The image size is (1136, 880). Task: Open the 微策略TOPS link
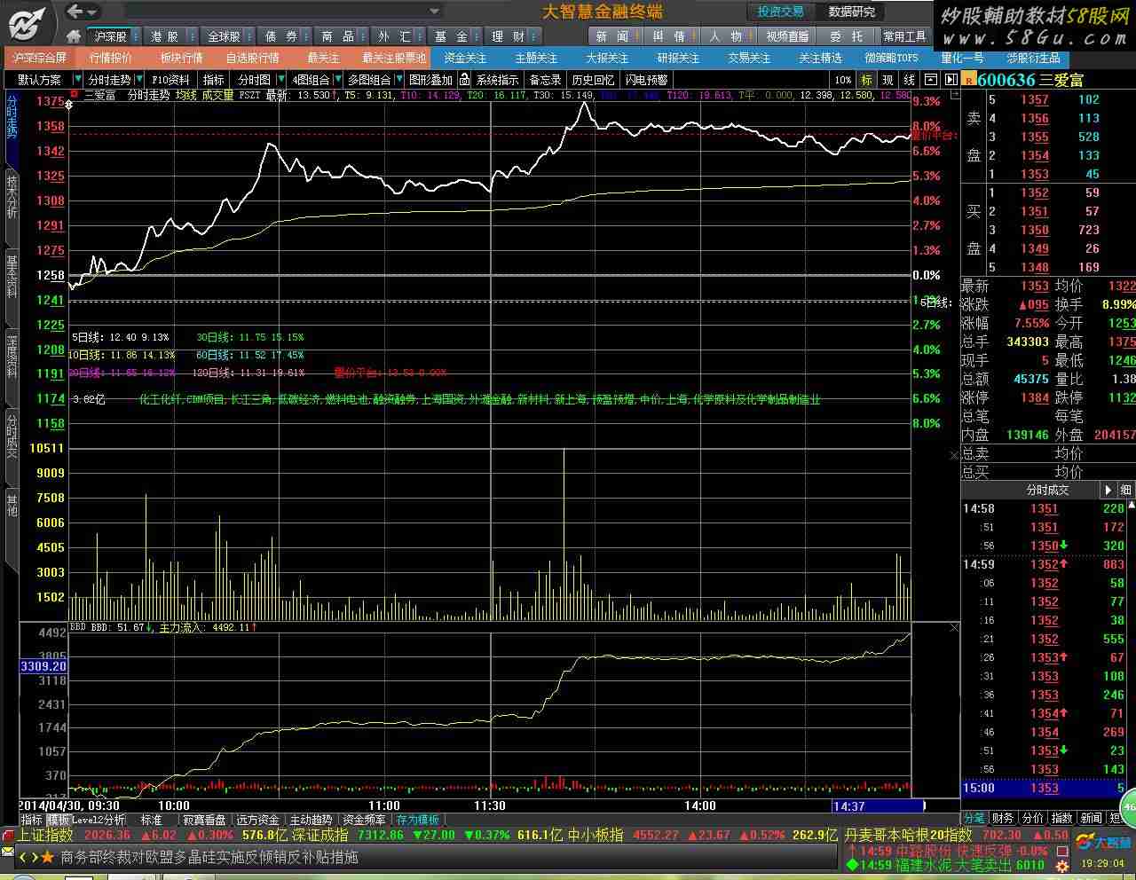click(891, 58)
